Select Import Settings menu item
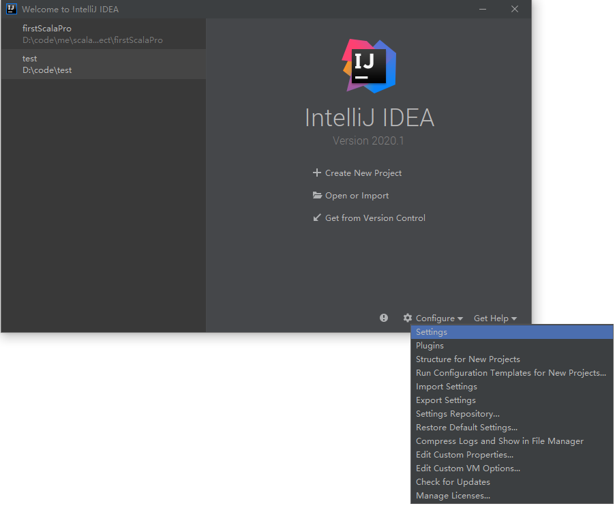The height and width of the screenshot is (506, 615). coord(512,387)
